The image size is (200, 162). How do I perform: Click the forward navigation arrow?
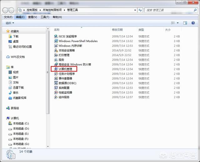11,10
